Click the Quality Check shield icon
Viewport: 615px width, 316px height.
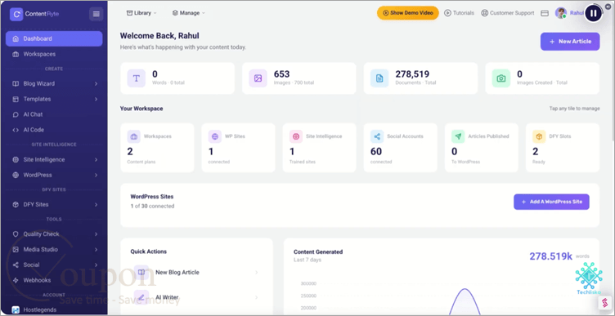[x=16, y=234]
